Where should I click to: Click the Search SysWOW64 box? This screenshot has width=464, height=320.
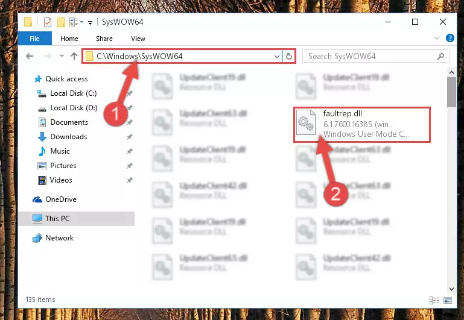click(375, 56)
